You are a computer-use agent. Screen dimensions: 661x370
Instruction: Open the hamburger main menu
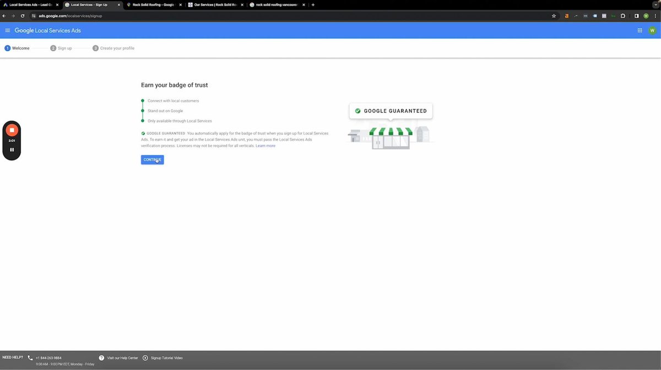(8, 30)
